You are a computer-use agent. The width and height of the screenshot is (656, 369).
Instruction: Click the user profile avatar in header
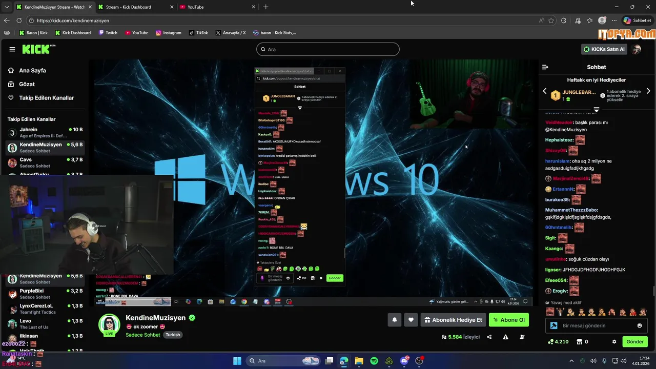pos(637,49)
